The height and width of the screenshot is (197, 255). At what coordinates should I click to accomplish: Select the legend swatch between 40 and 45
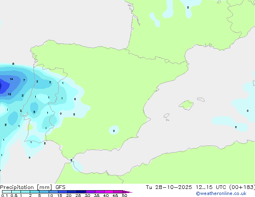[x=109, y=192]
